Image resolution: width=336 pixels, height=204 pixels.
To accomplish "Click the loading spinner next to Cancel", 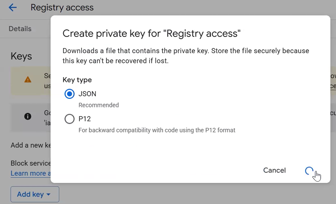I will (x=309, y=170).
